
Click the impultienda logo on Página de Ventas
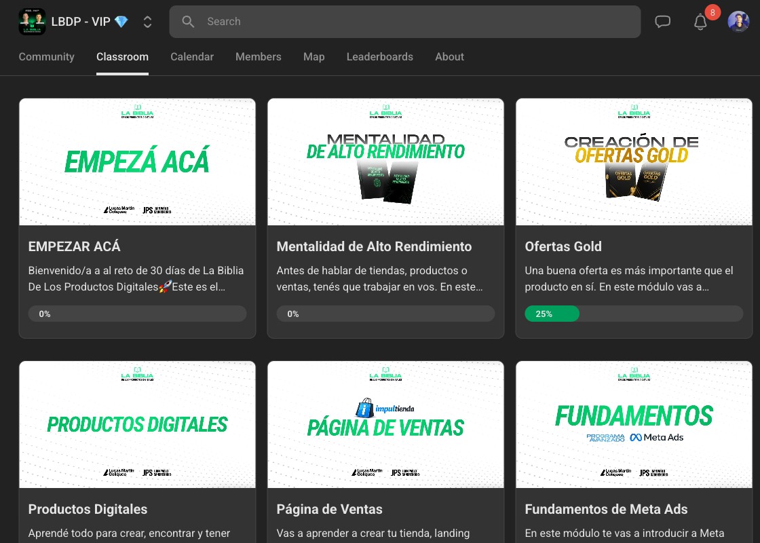385,408
